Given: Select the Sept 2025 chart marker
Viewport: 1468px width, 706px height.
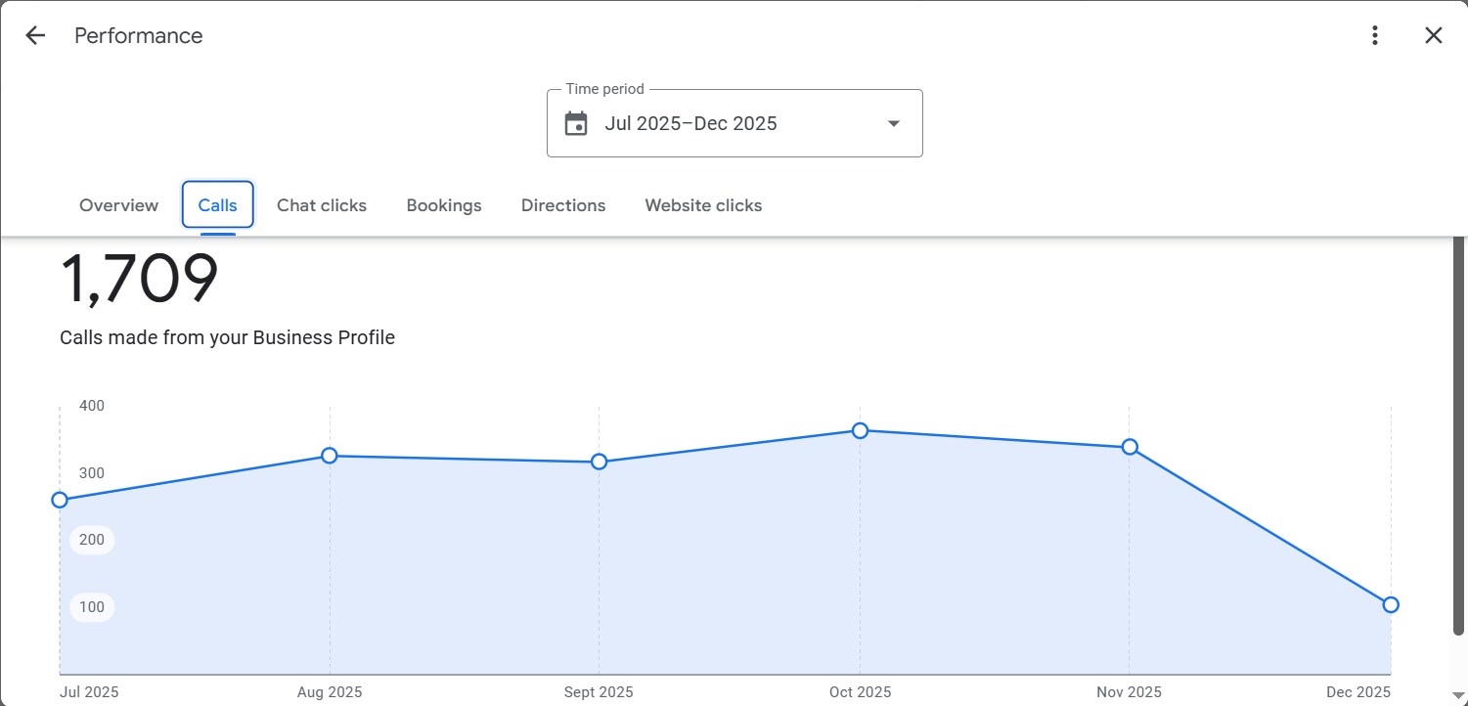Looking at the screenshot, I should coord(600,462).
